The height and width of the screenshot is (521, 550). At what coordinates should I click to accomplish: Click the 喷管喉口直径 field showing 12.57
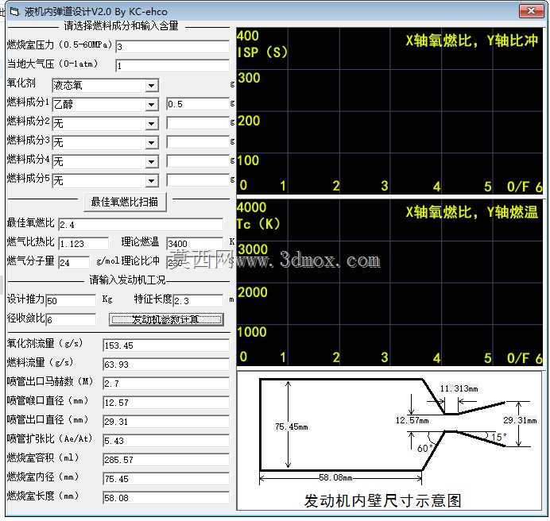166,403
